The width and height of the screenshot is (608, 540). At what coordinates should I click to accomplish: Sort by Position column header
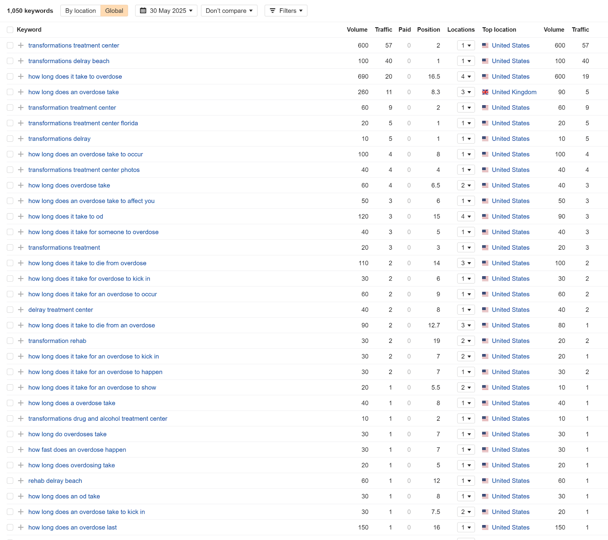[x=429, y=30]
